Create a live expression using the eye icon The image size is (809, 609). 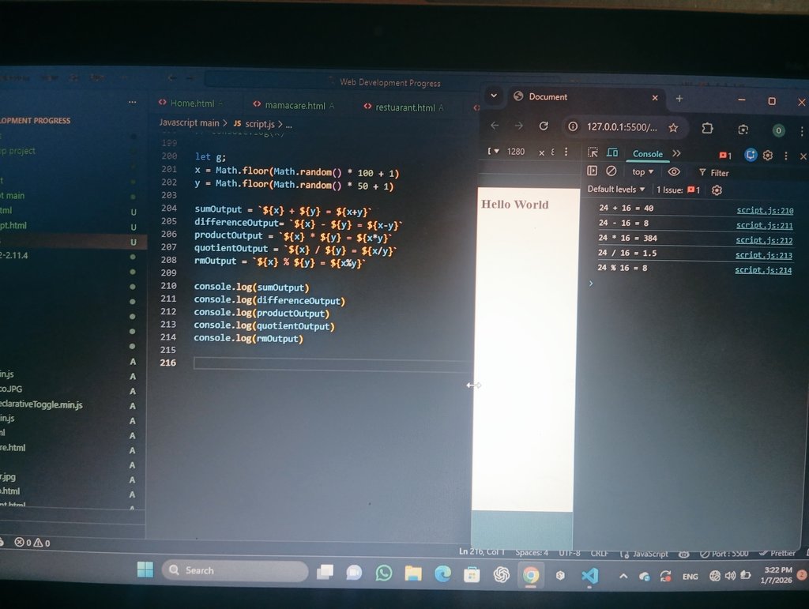674,171
